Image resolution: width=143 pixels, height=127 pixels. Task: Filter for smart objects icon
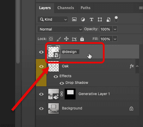click(x=108, y=20)
